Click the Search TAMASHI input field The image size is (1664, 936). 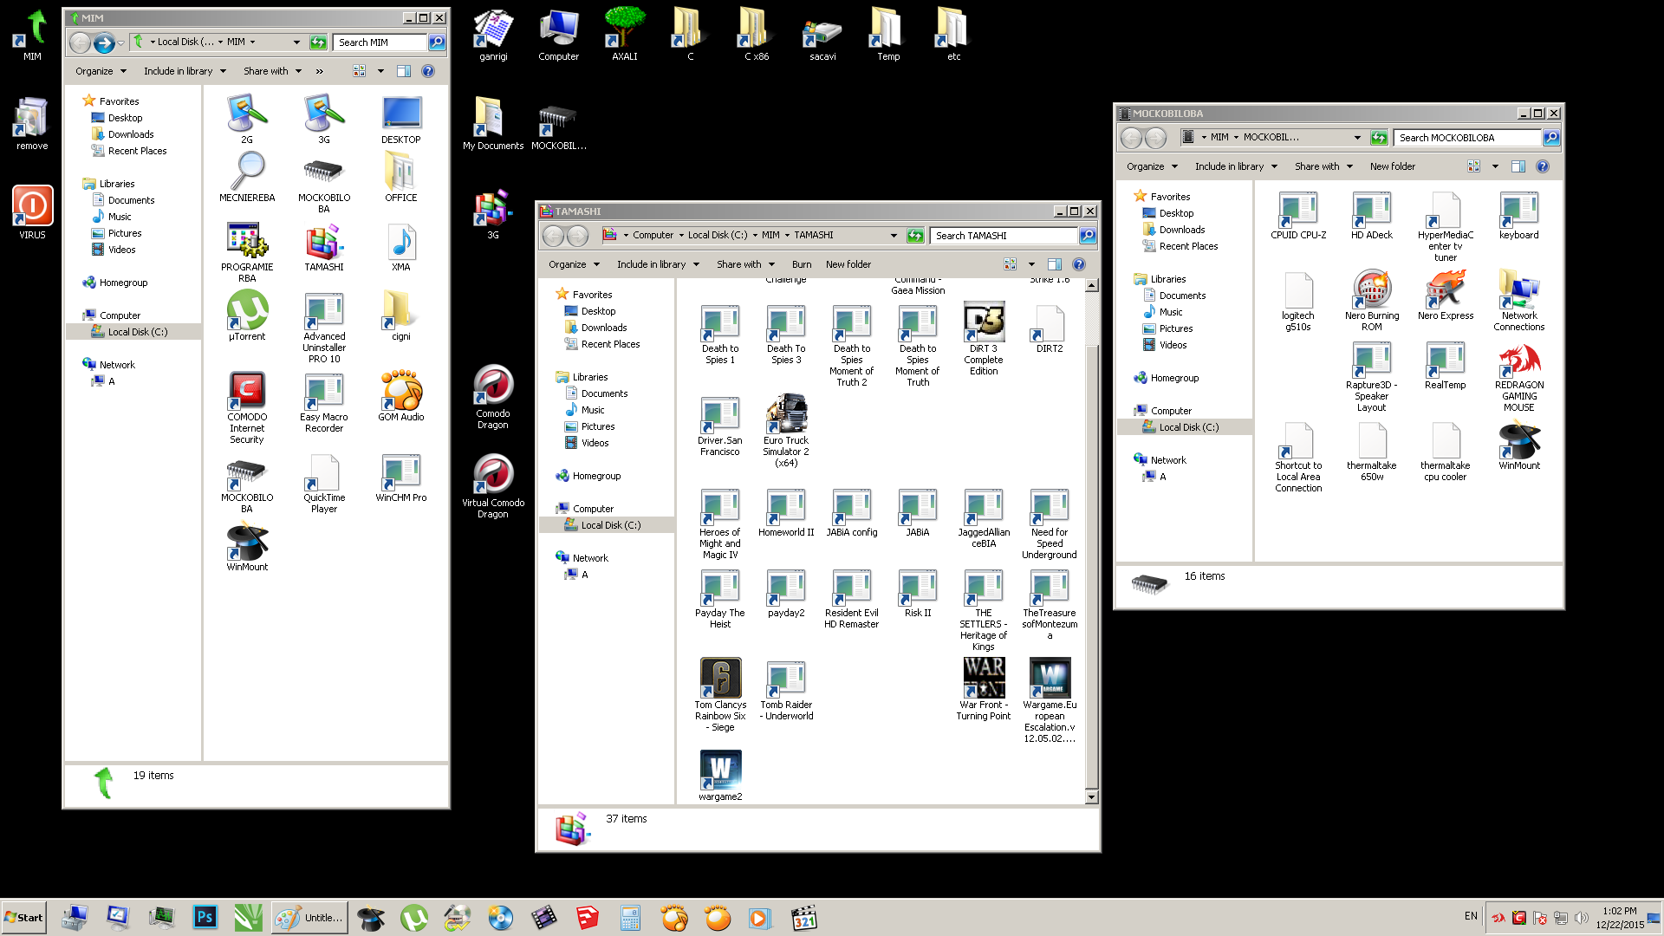tap(1004, 236)
